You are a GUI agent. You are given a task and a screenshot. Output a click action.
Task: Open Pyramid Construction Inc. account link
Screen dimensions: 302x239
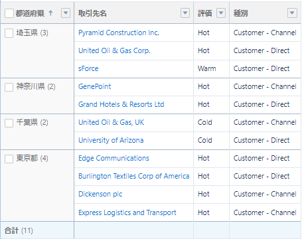pyautogui.click(x=119, y=33)
